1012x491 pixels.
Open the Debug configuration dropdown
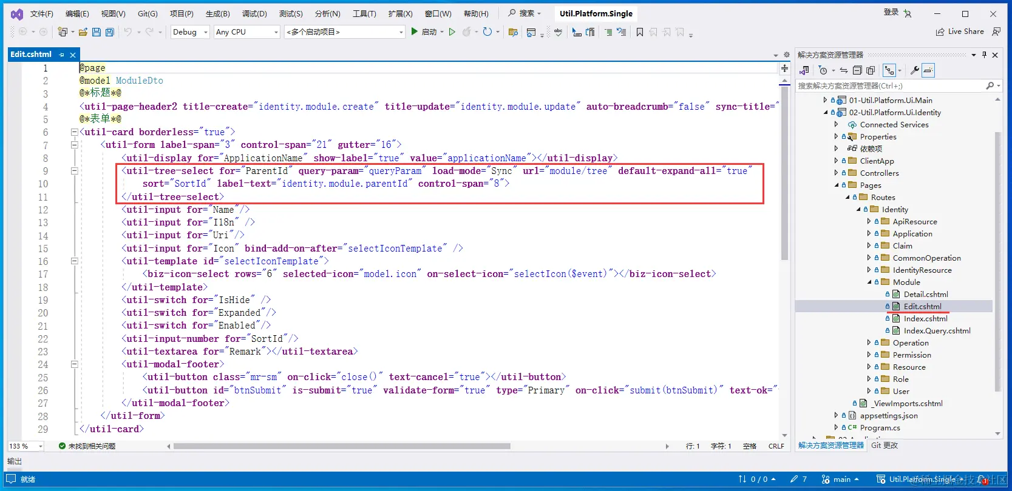coord(189,32)
